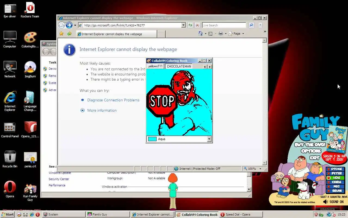Viewport: 348px width, 218px height.
Task: Click the Stop loading button in Internet Explorer
Action: pyautogui.click(x=197, y=25)
